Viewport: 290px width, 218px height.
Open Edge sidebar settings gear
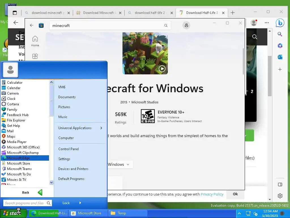(280, 196)
